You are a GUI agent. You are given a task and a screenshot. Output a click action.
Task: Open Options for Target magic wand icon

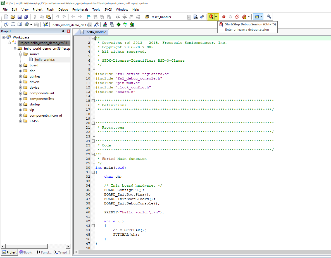[x=96, y=25]
